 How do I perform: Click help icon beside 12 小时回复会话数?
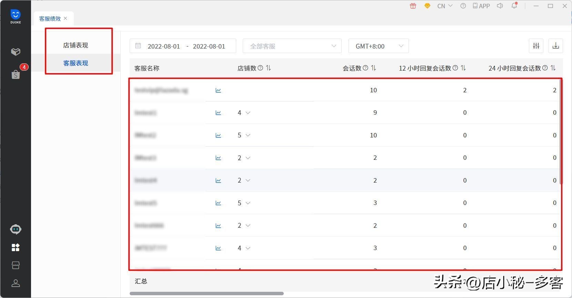(x=455, y=68)
